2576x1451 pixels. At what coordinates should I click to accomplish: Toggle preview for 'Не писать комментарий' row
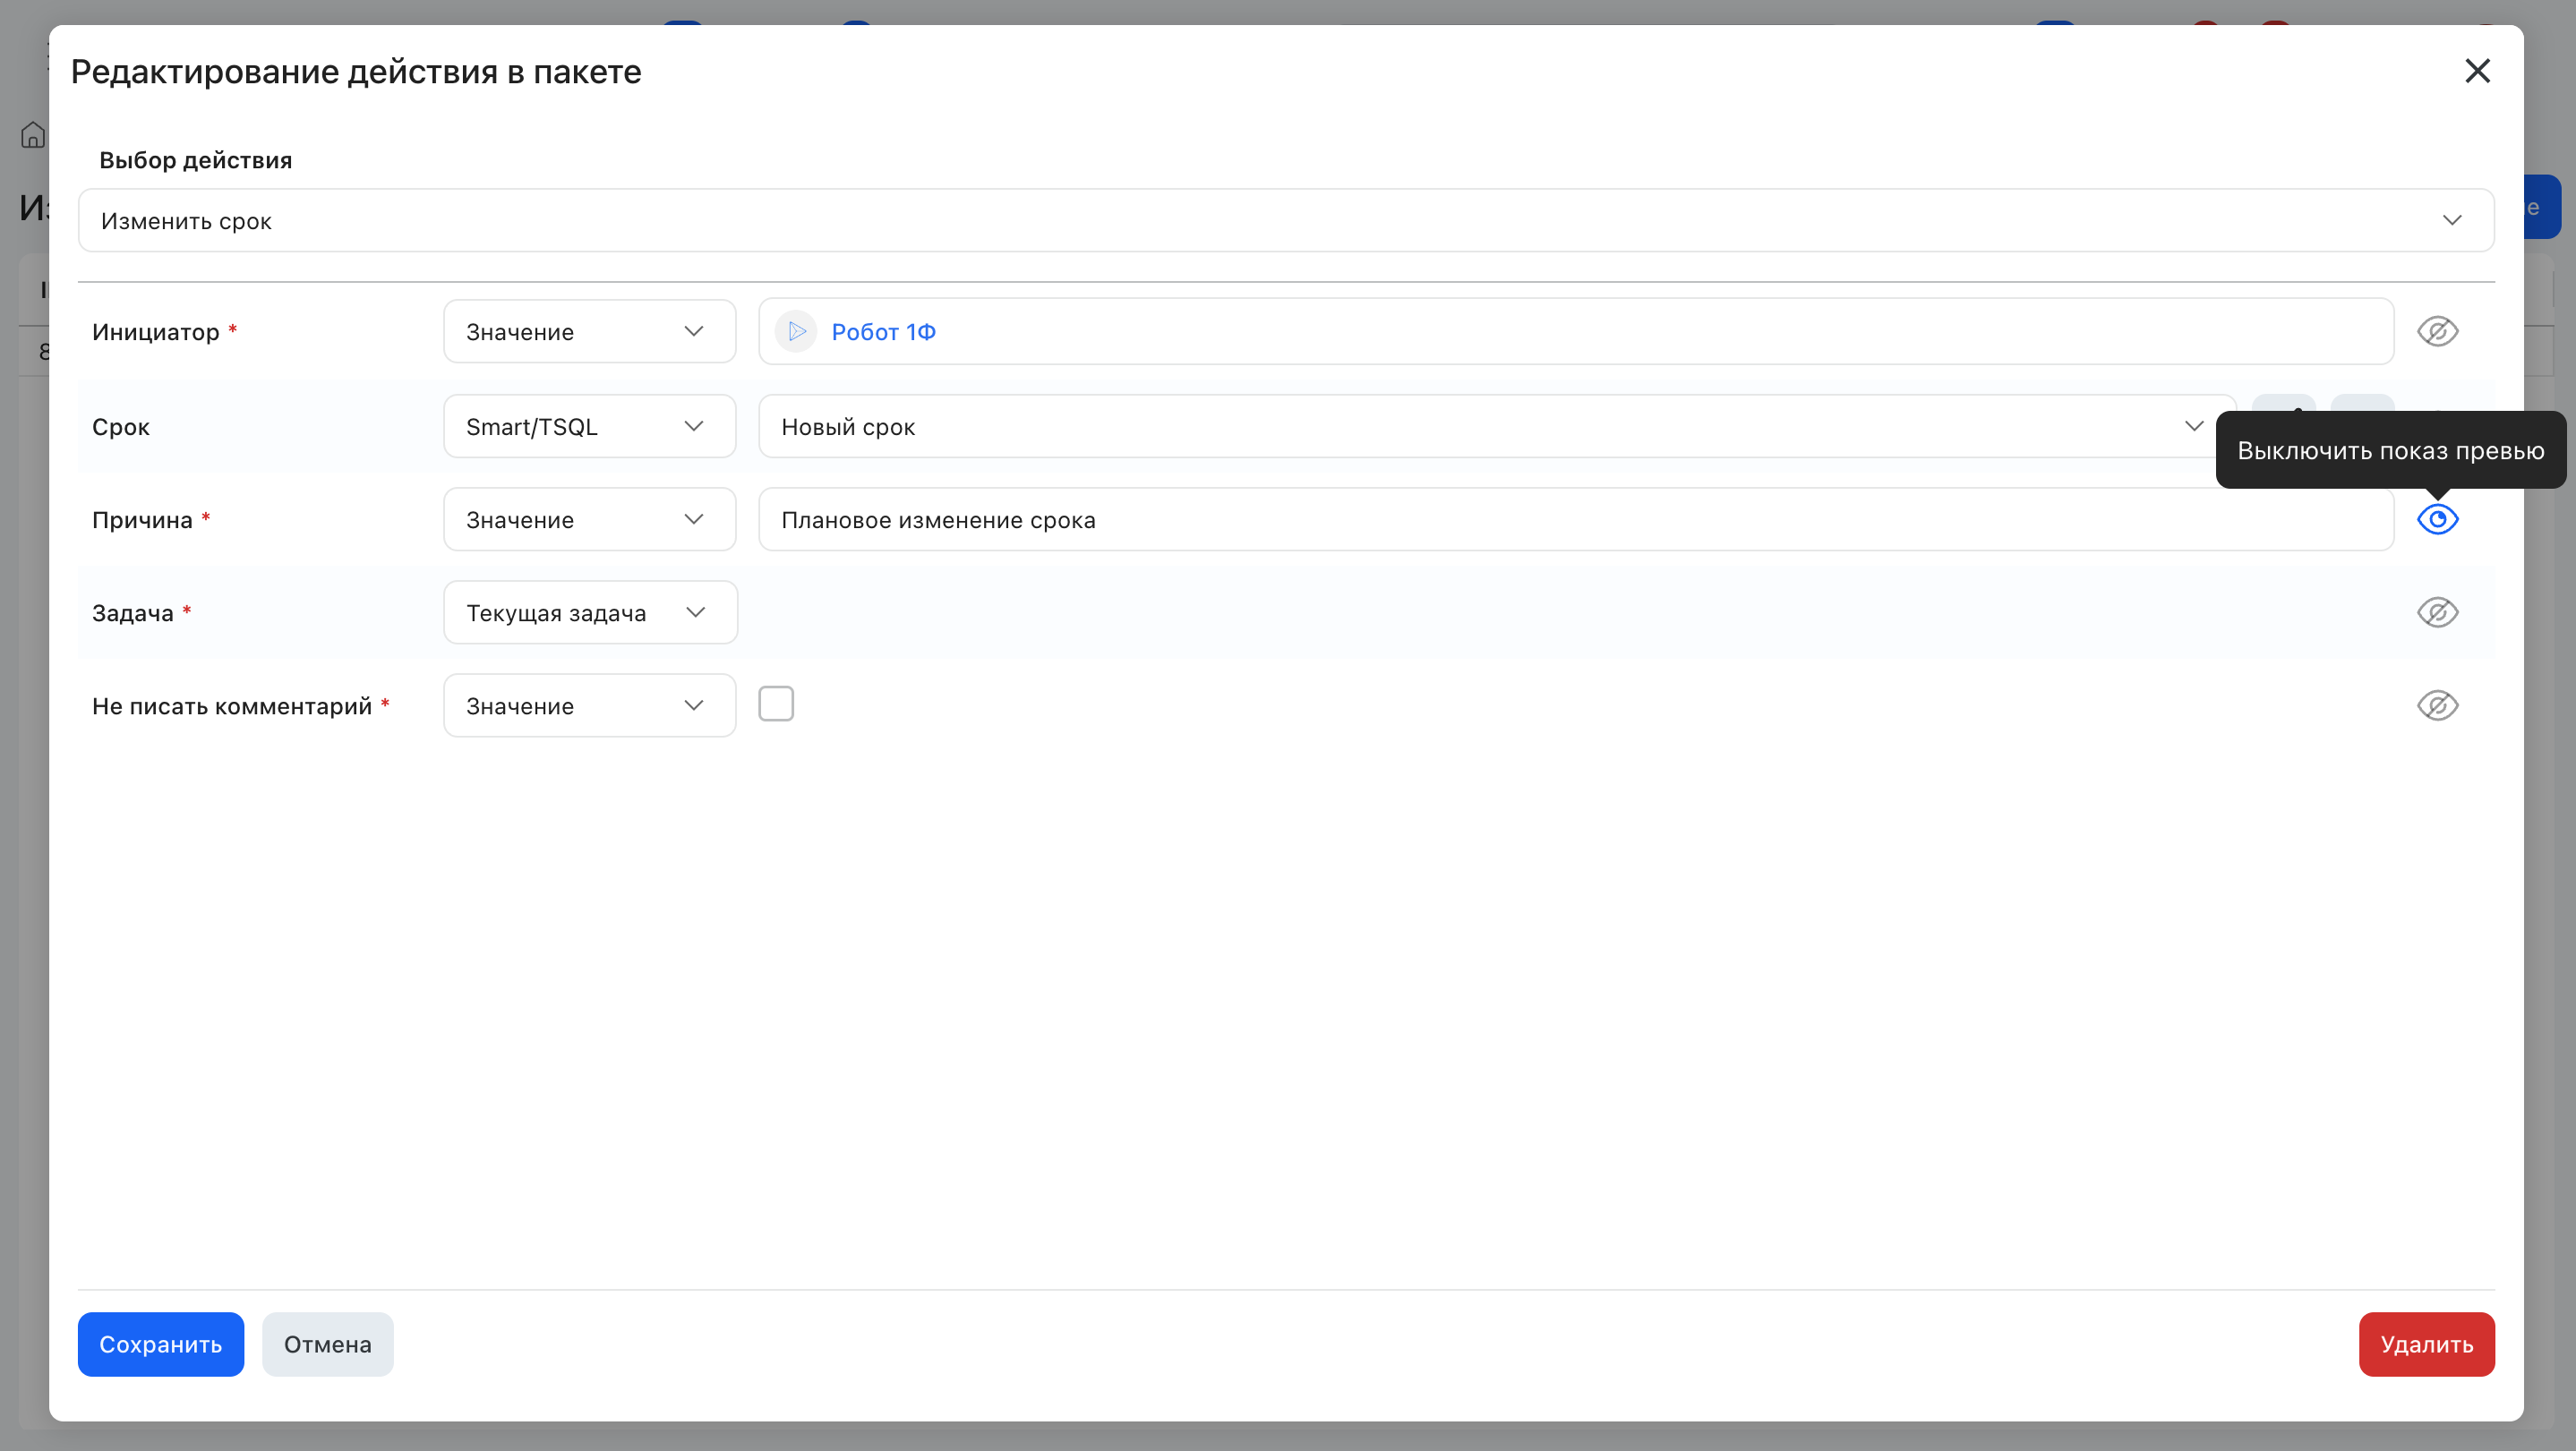tap(2437, 705)
